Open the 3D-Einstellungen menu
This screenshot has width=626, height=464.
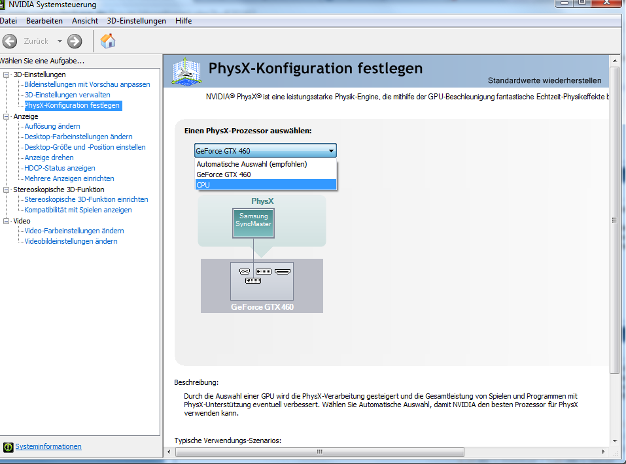[137, 21]
